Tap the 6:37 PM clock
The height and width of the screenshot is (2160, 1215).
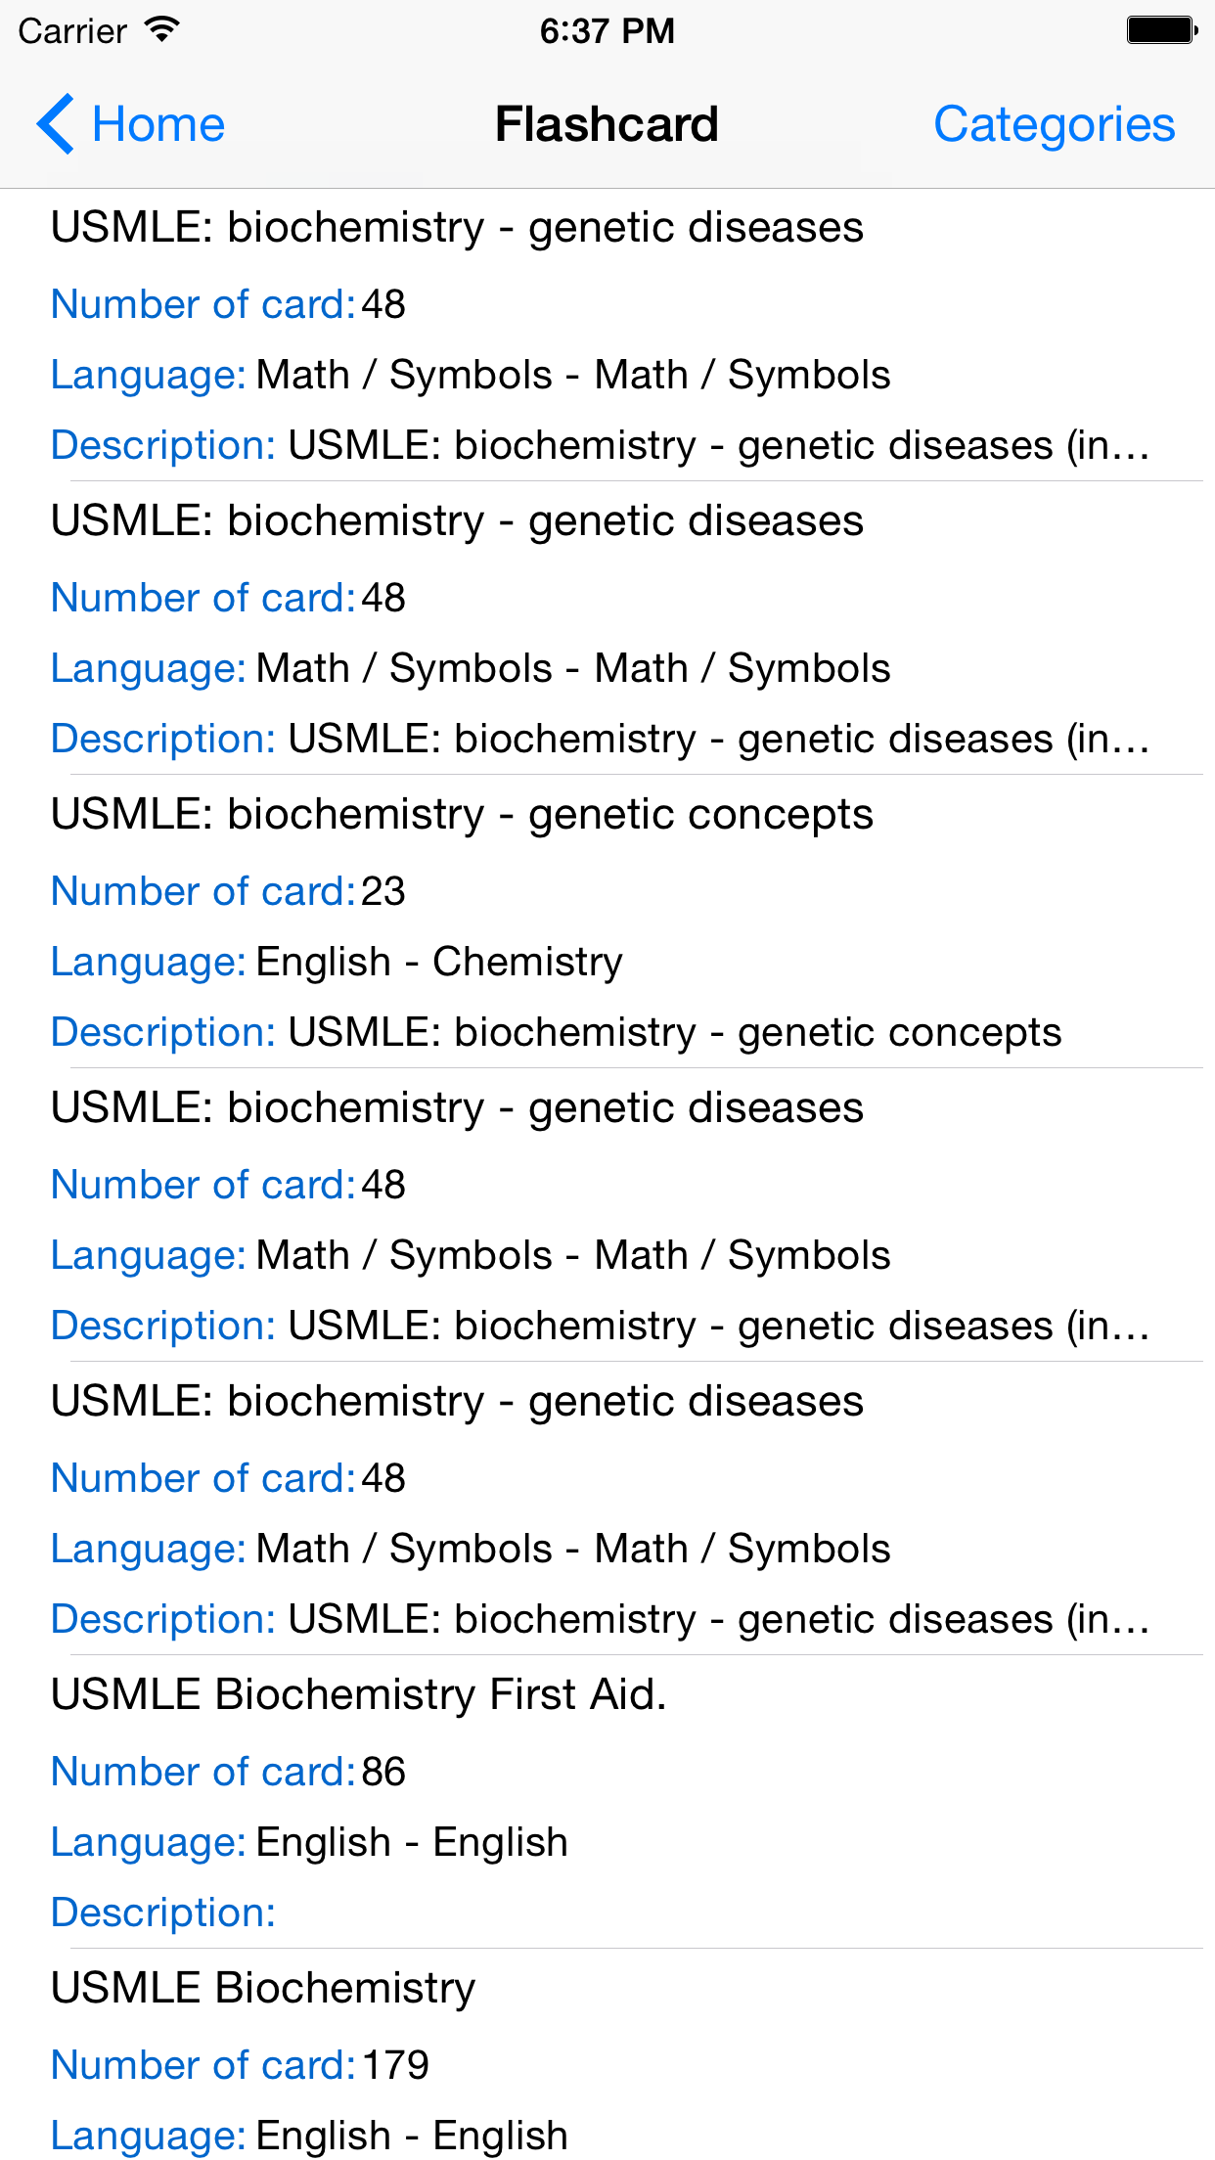coord(607,30)
